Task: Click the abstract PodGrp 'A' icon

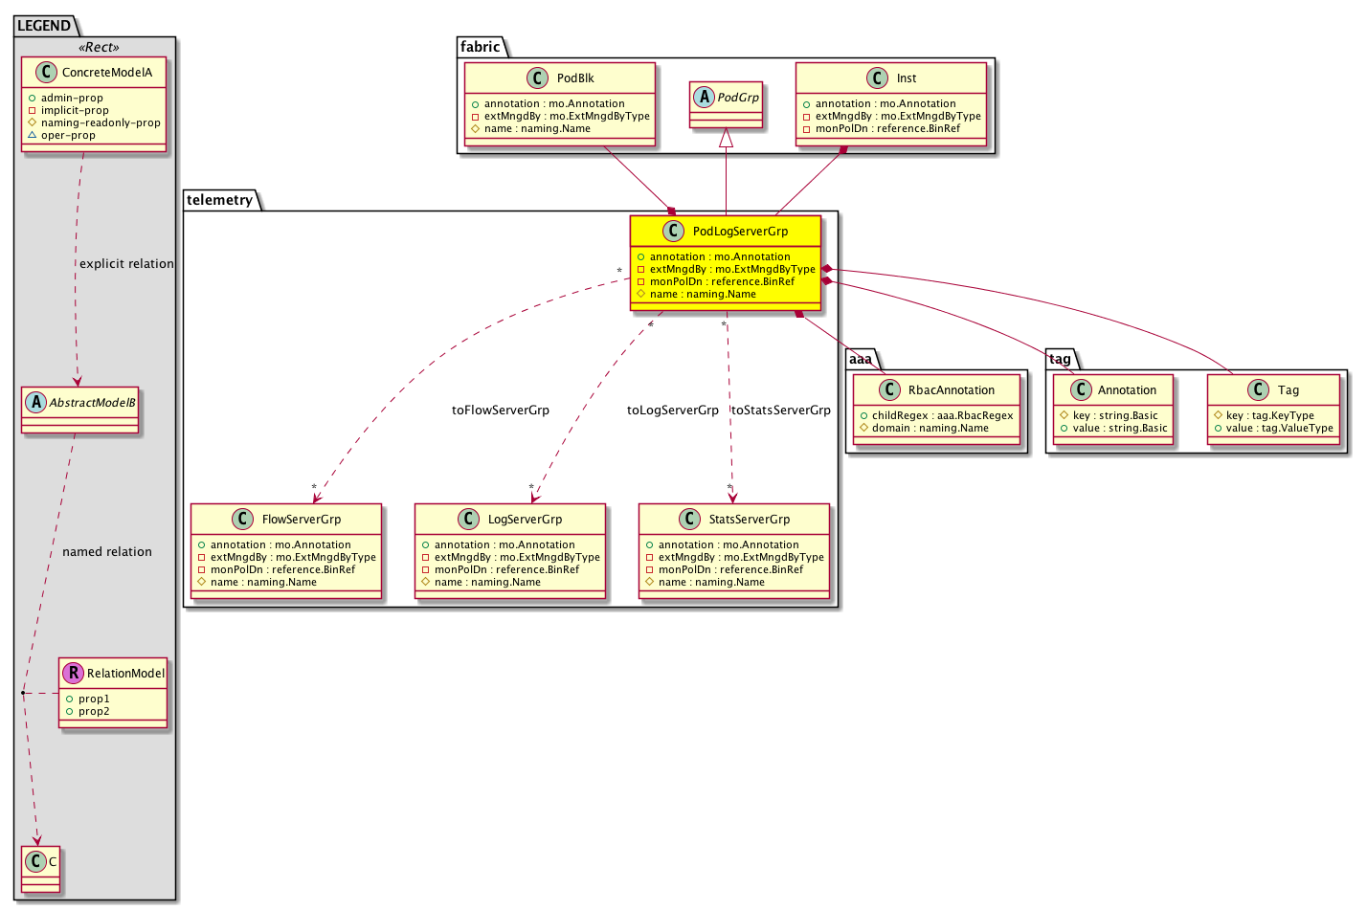Action: pos(705,98)
